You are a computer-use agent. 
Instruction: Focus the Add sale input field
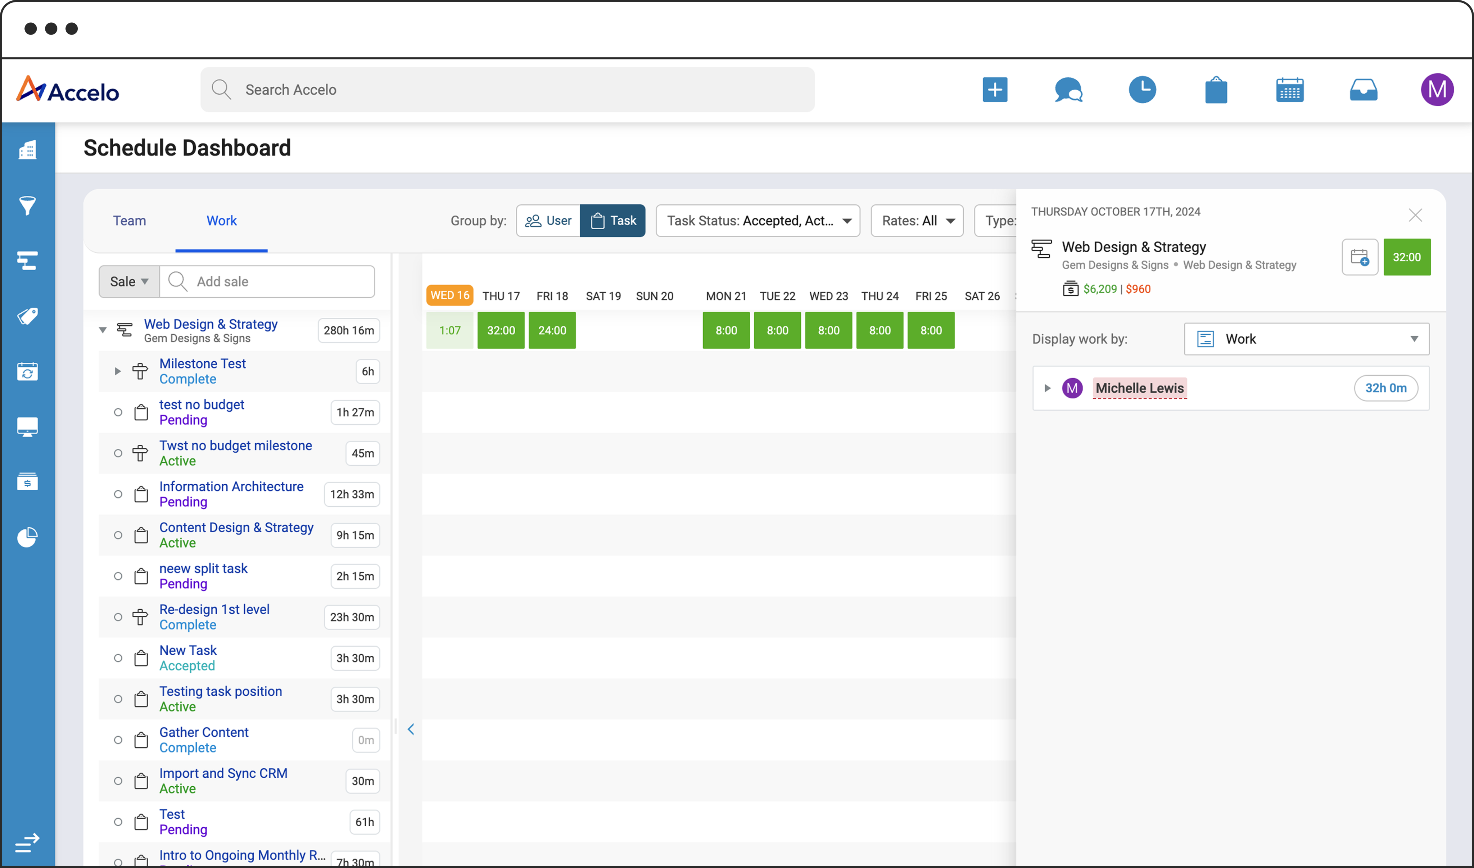[x=267, y=281]
